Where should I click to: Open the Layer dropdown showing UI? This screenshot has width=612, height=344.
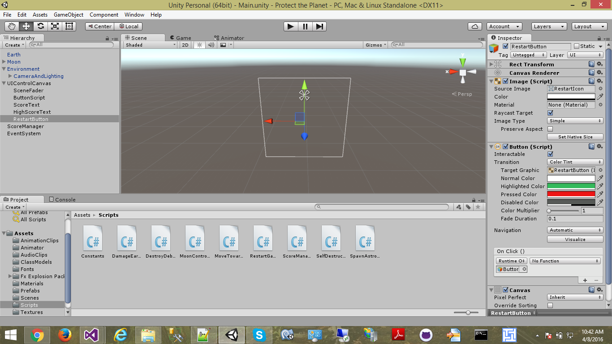(585, 55)
